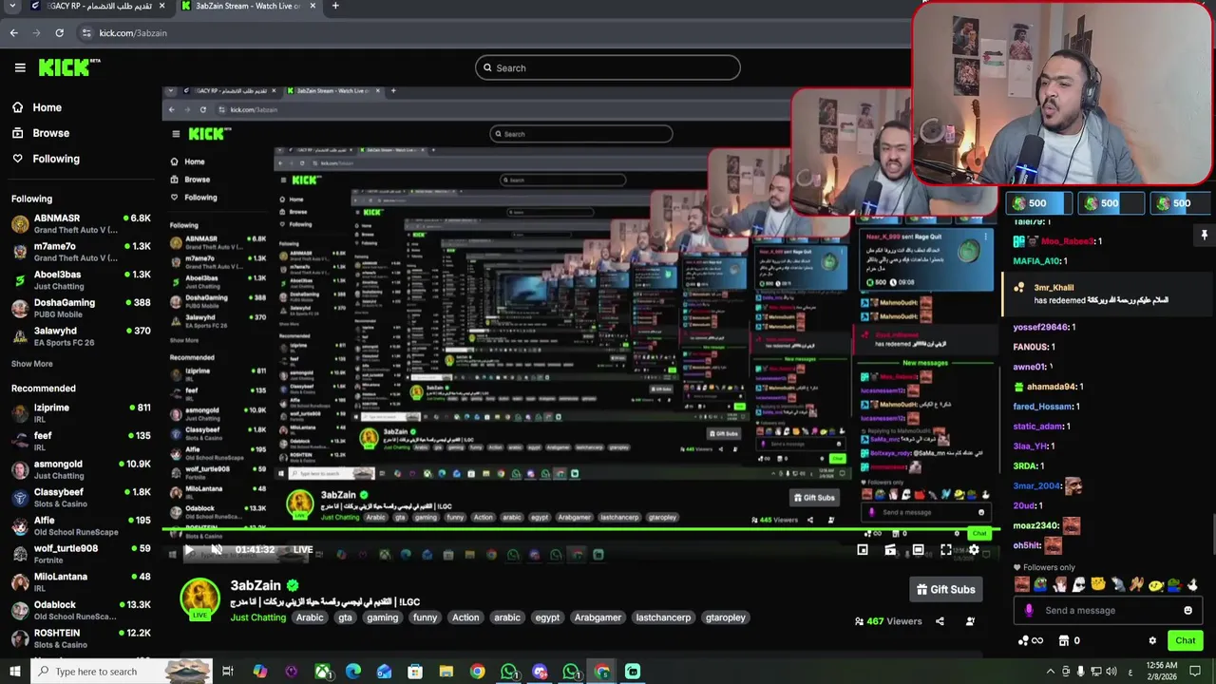
Task: Open MiloLantana recommended channel
Action: (x=81, y=581)
